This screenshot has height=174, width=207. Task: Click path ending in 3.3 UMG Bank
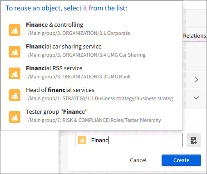[79, 77]
